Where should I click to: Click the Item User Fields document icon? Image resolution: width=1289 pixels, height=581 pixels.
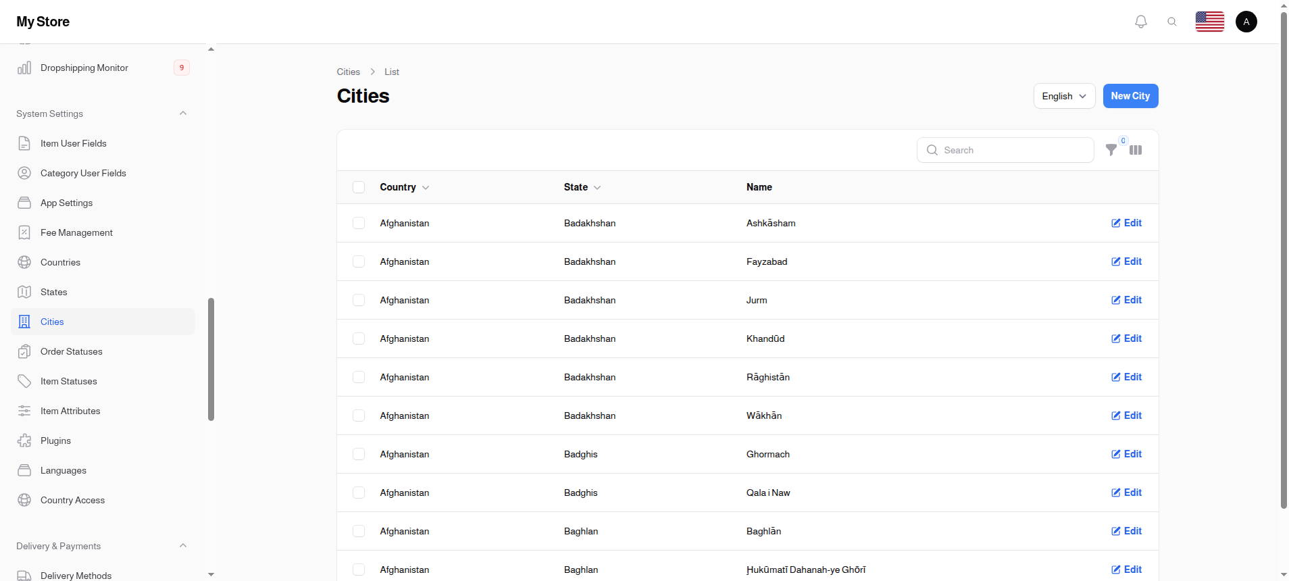(x=24, y=143)
